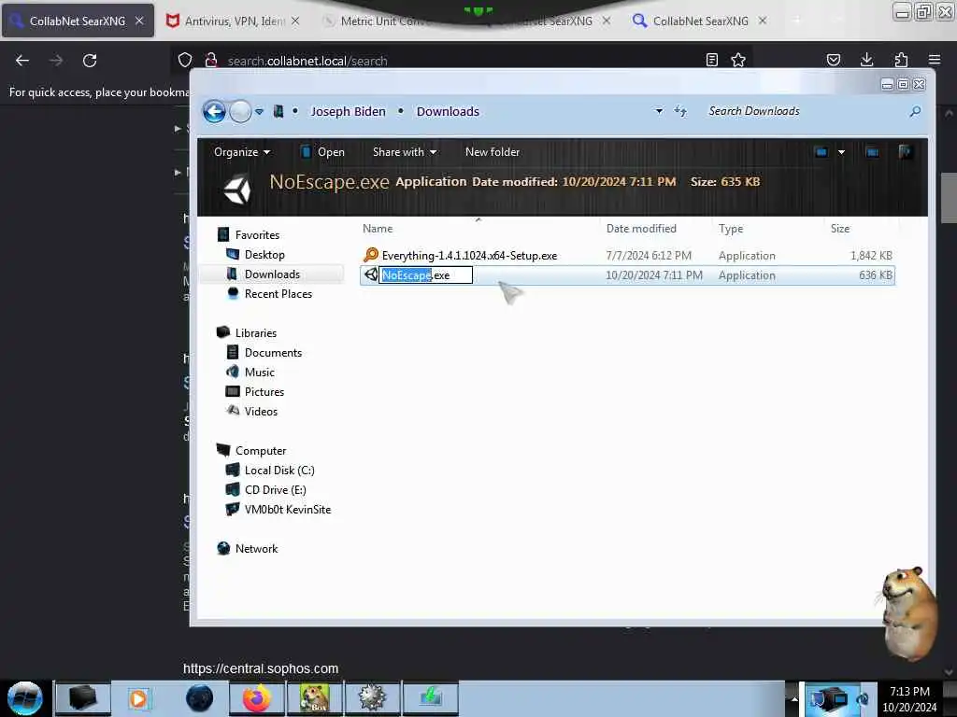Toggle the preview pane icon
The width and height of the screenshot is (957, 717).
tap(872, 152)
